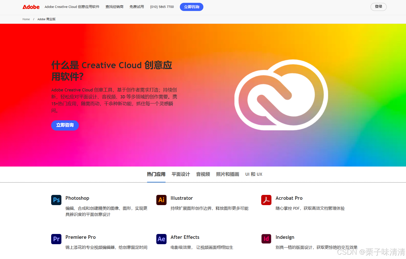Click Adobe 商业版 in the breadcrumb

[47, 19]
